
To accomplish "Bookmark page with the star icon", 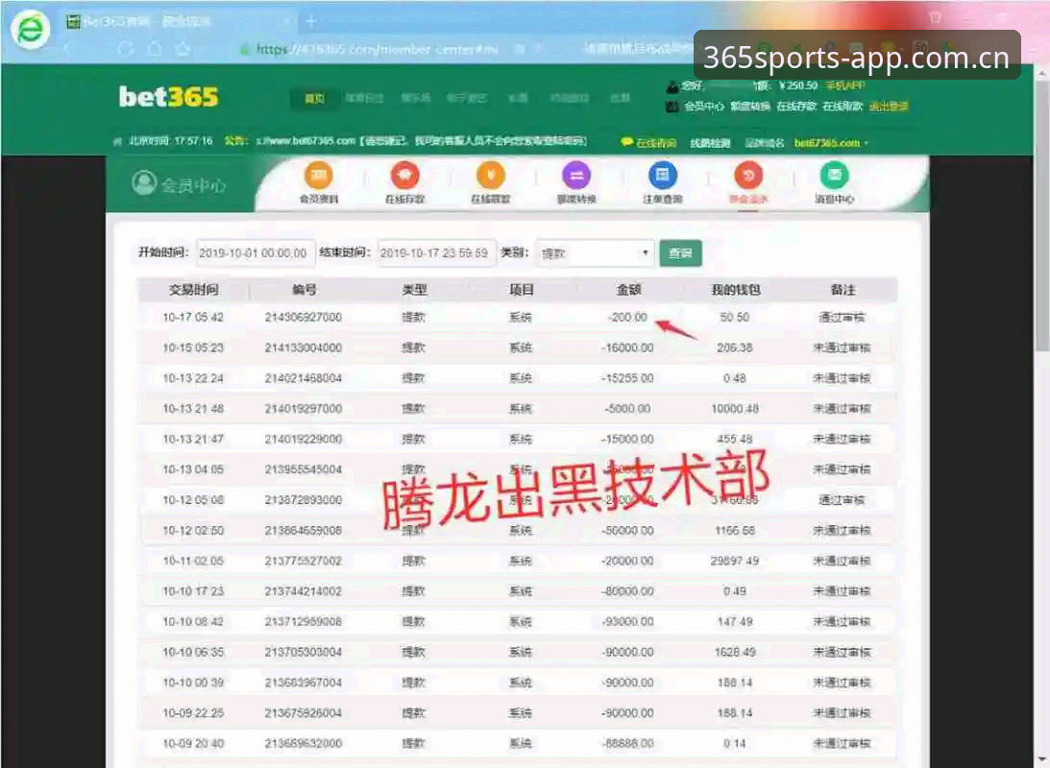I will click(183, 49).
